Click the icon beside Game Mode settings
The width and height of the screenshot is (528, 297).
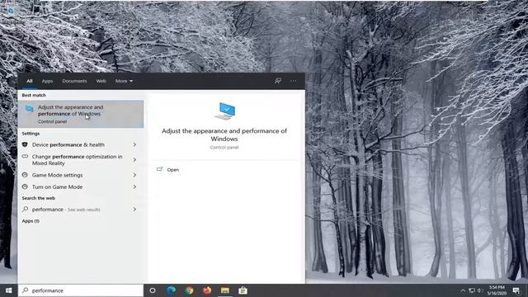coord(25,175)
